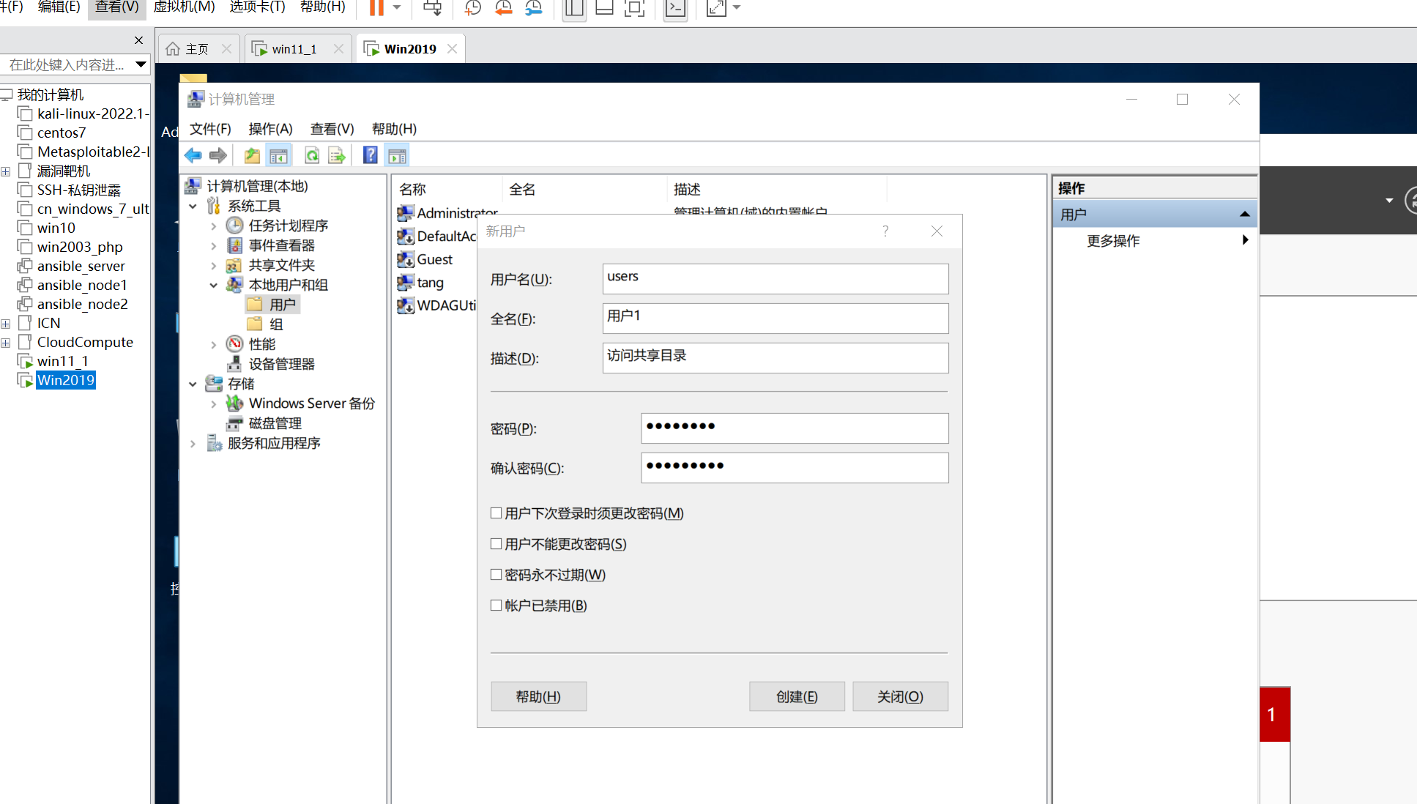Expand the Task Scheduler tree node
This screenshot has width=1417, height=804.
(214, 226)
